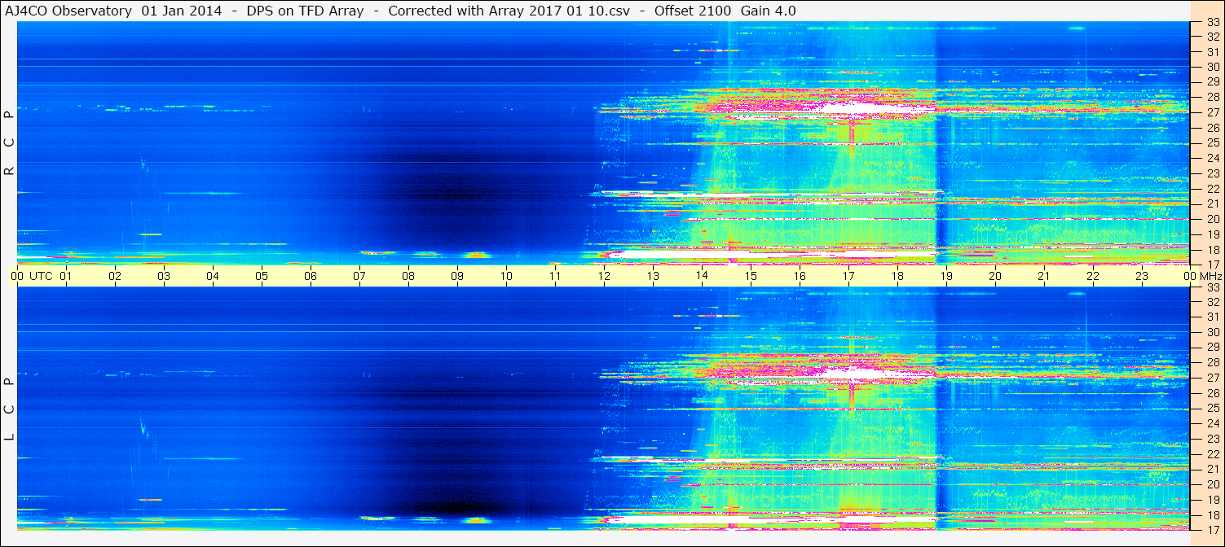Click the 'Gain 4.0' header value
This screenshot has height=547, width=1225.
769,11
